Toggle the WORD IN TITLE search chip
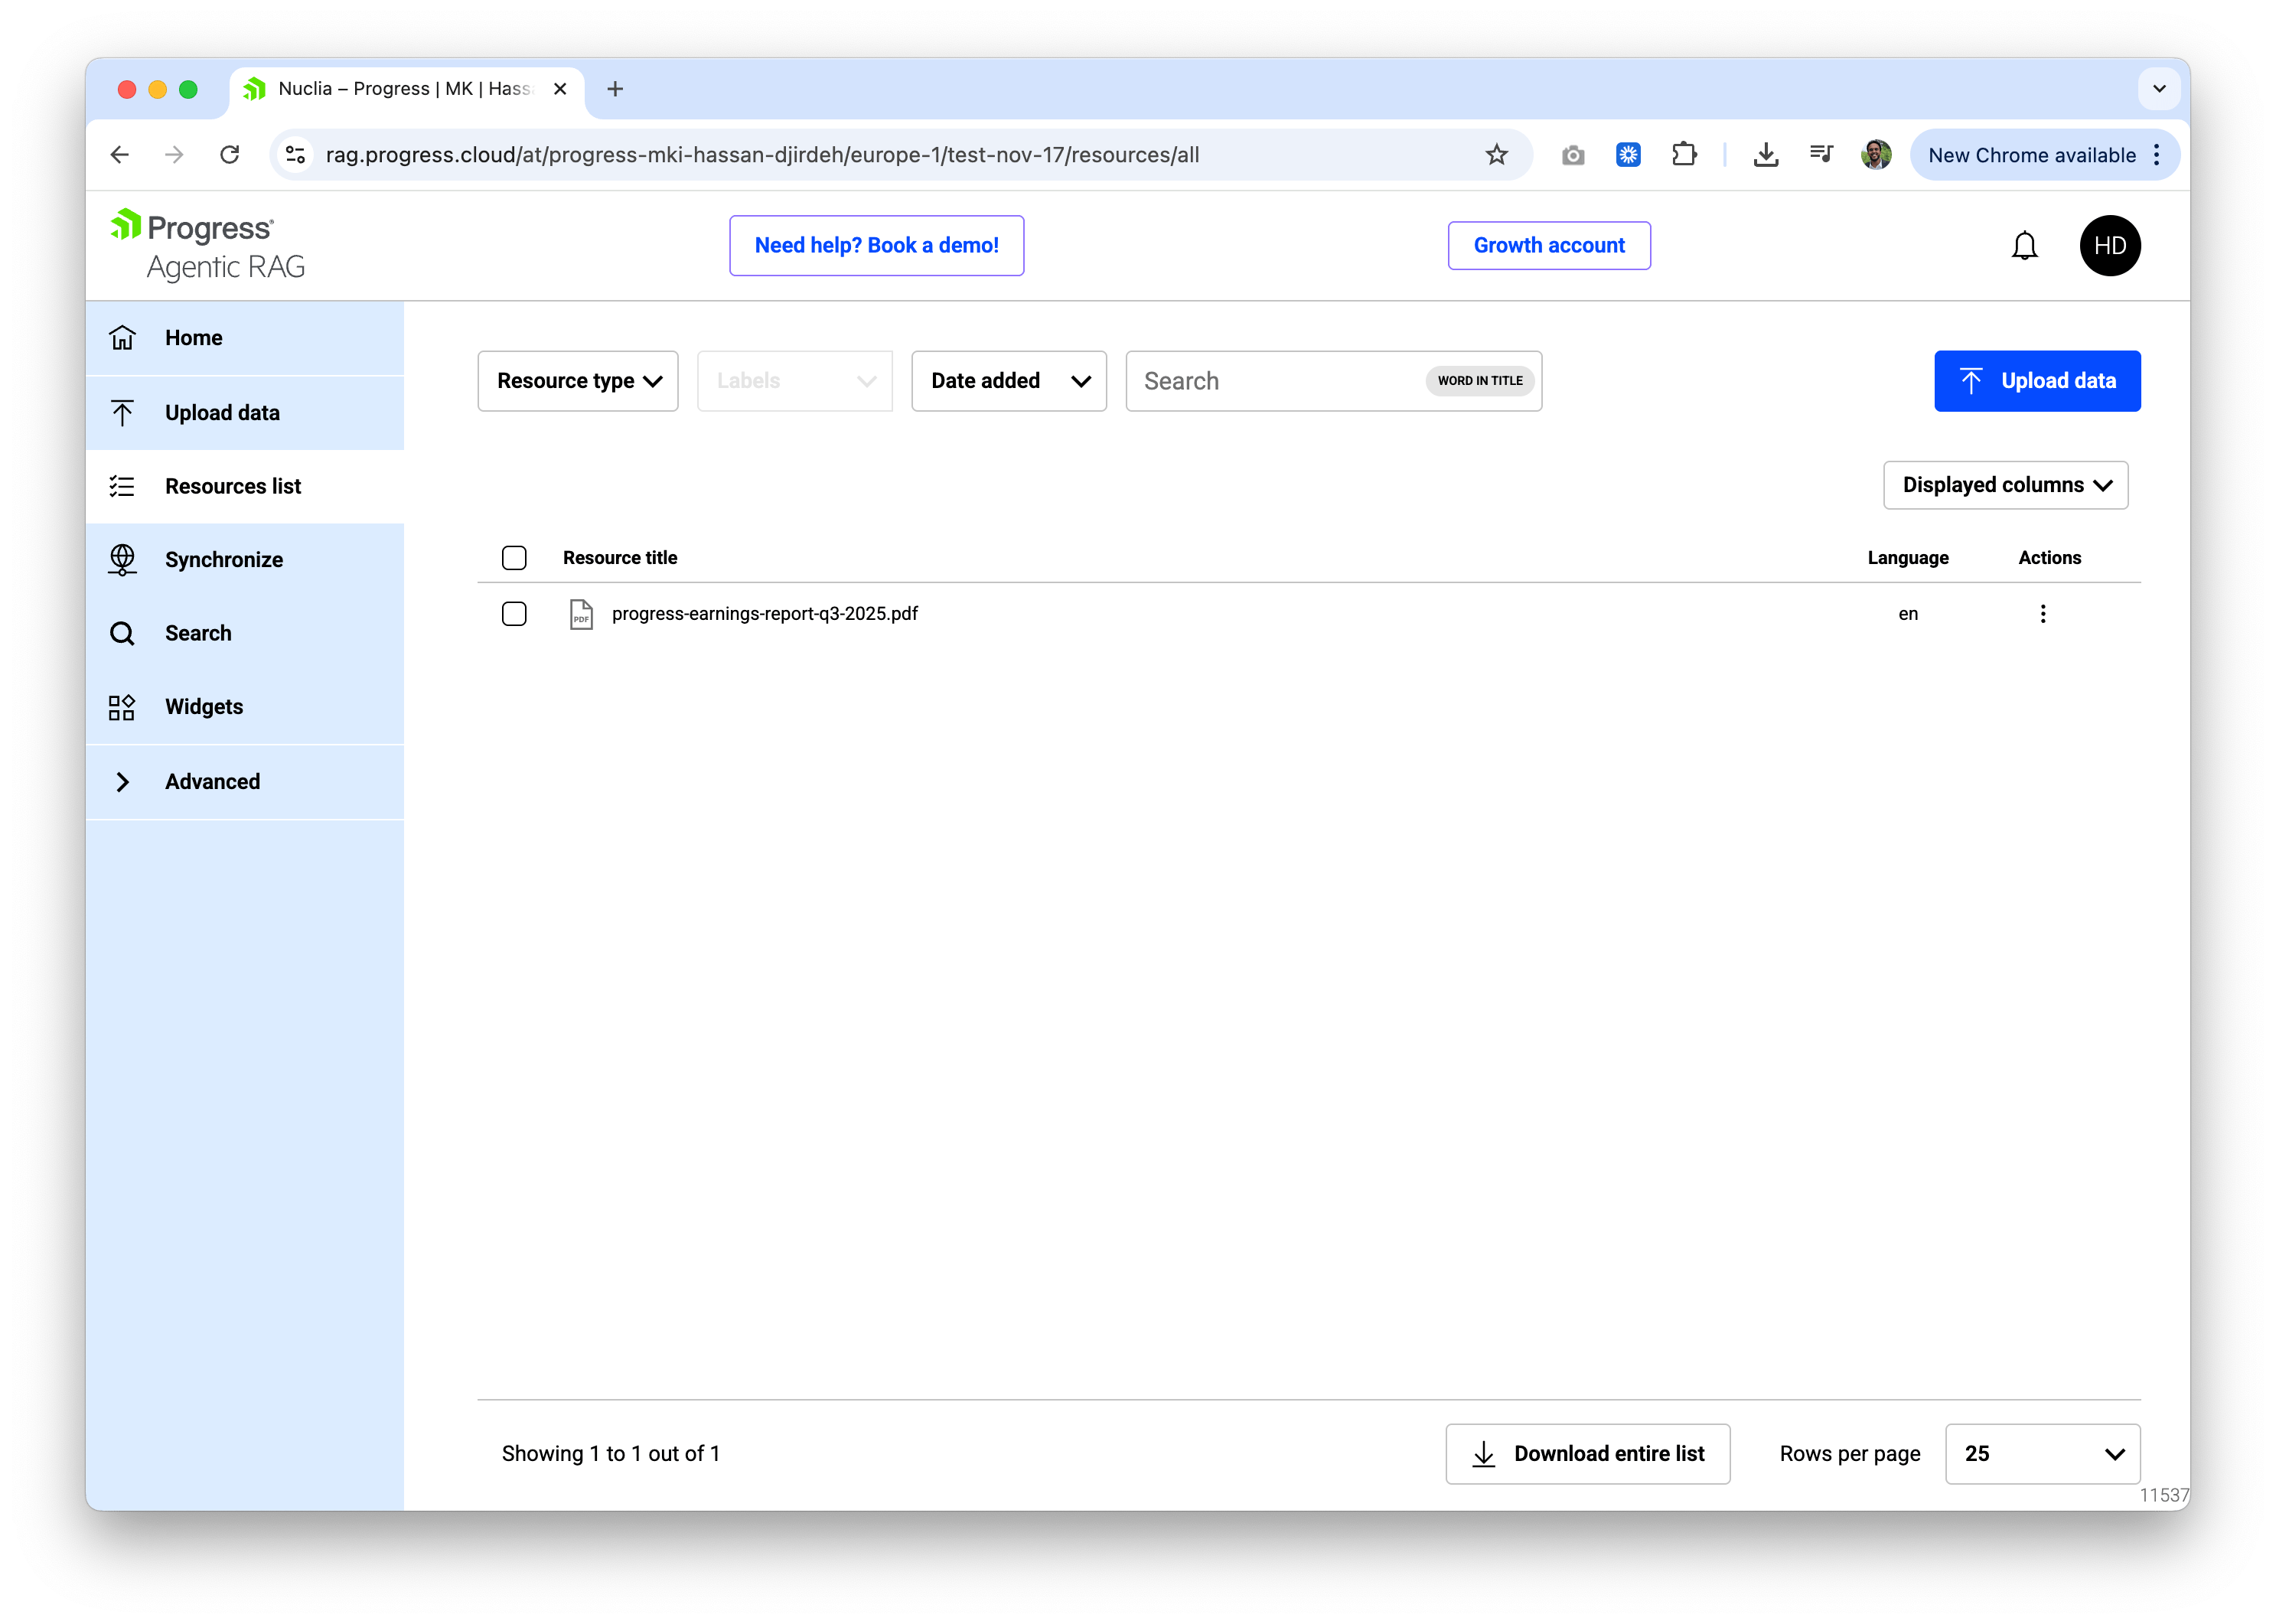2276x1624 pixels. 1479,381
